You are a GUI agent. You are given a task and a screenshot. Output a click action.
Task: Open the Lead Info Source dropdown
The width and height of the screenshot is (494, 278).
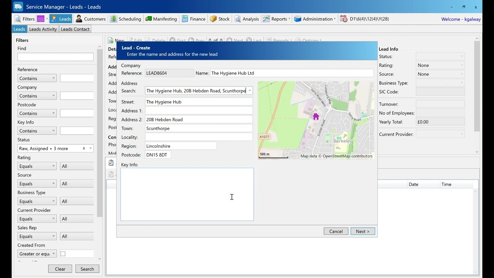point(440,74)
